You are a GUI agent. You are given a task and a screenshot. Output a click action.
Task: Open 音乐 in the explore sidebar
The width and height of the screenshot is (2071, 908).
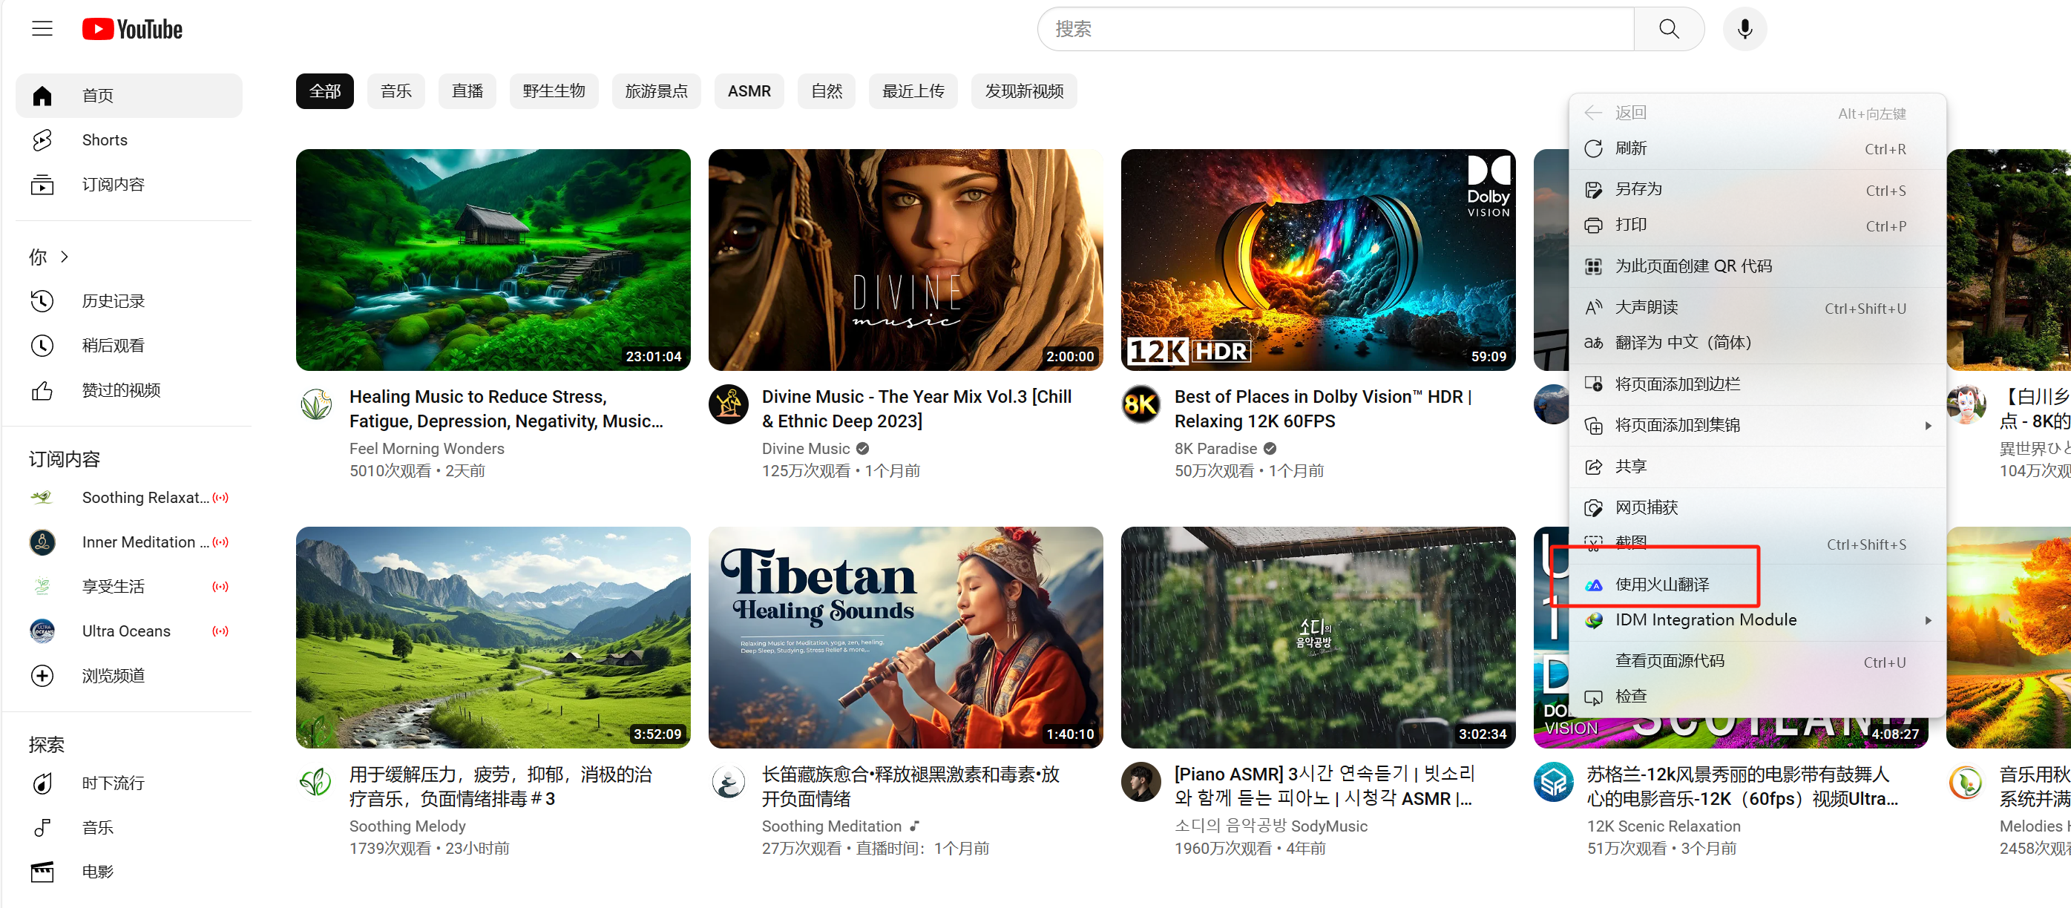pos(128,827)
